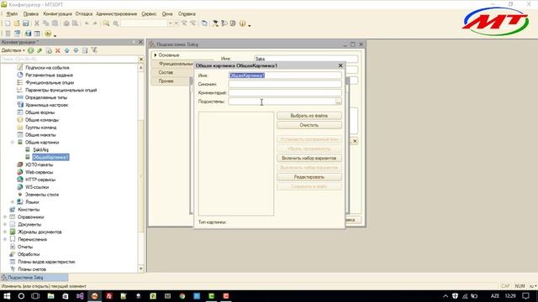Image resolution: width=538 pixels, height=302 pixels.
Task: Click the filter funnel icon in Configuration panel
Action: click(x=93, y=50)
